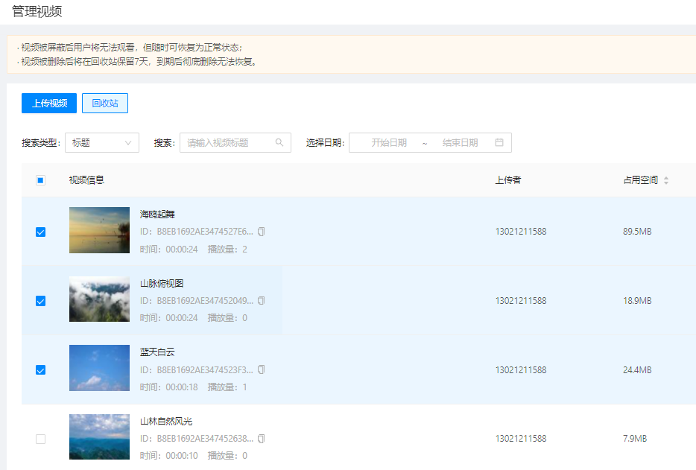Copy ID of 海鸥起舞 video
696x470 pixels.
click(x=261, y=232)
